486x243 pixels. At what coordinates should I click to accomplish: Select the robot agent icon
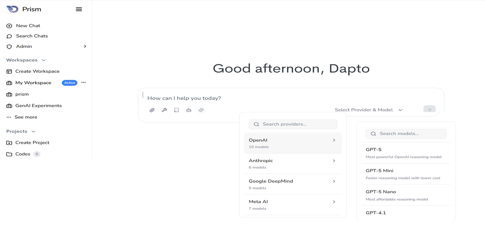coord(189,110)
